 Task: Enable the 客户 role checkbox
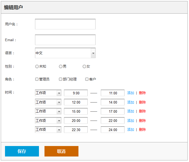[x=87, y=79]
